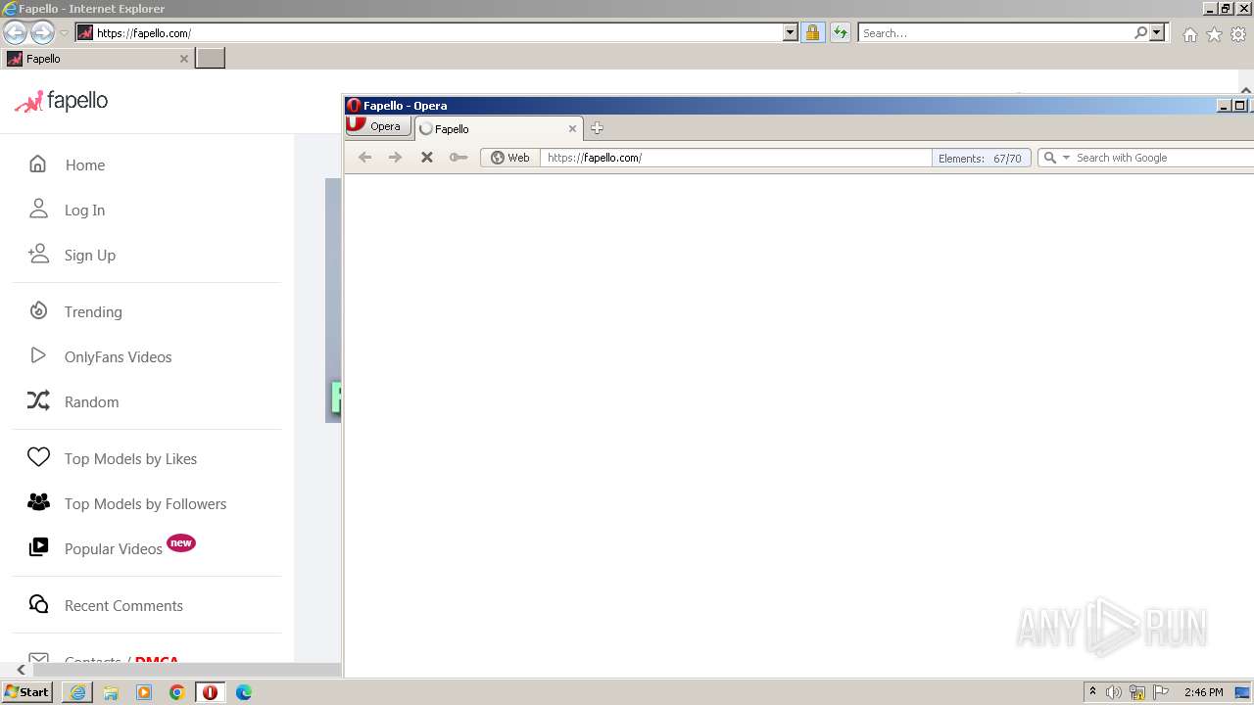Open the IE home page icon
1254x705 pixels.
[x=1189, y=34]
